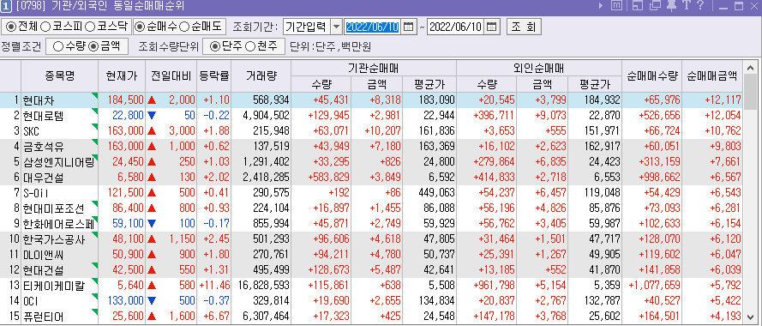Select the 현대로템 stock name

43,116
